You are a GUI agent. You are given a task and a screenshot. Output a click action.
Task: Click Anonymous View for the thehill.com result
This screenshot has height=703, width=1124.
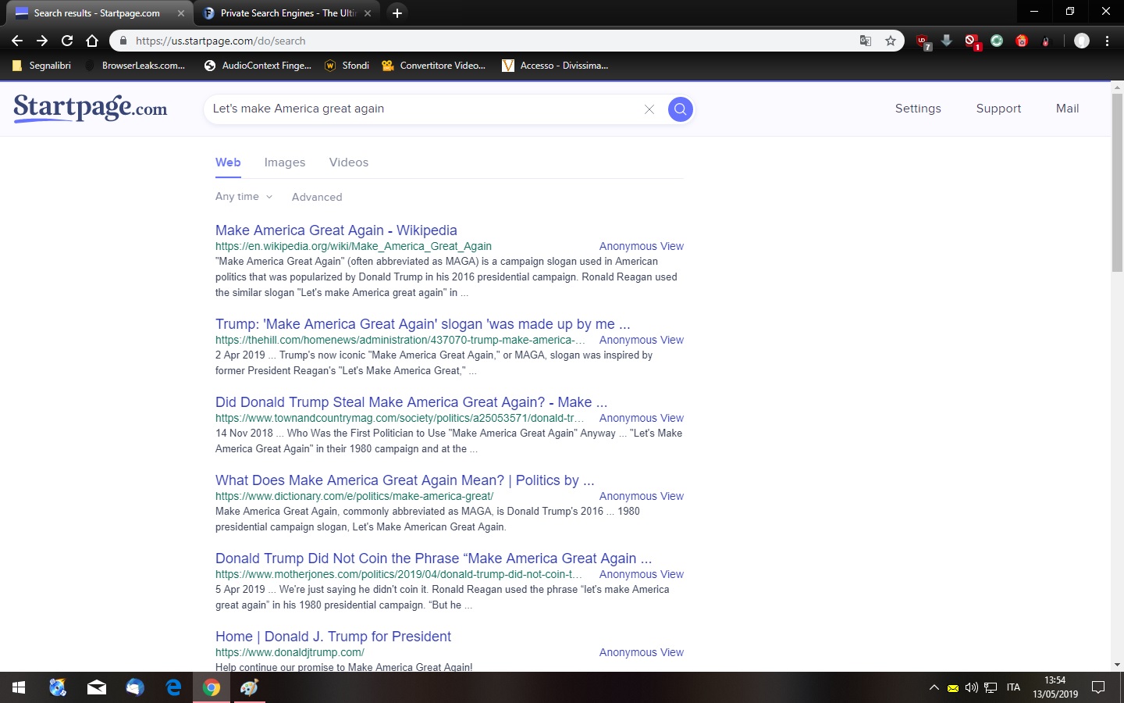pos(642,340)
